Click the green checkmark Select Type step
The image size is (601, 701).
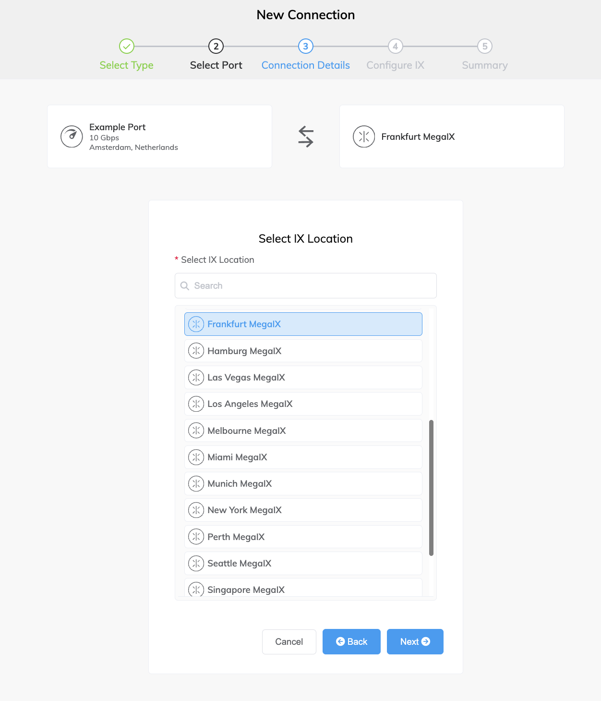tap(127, 46)
